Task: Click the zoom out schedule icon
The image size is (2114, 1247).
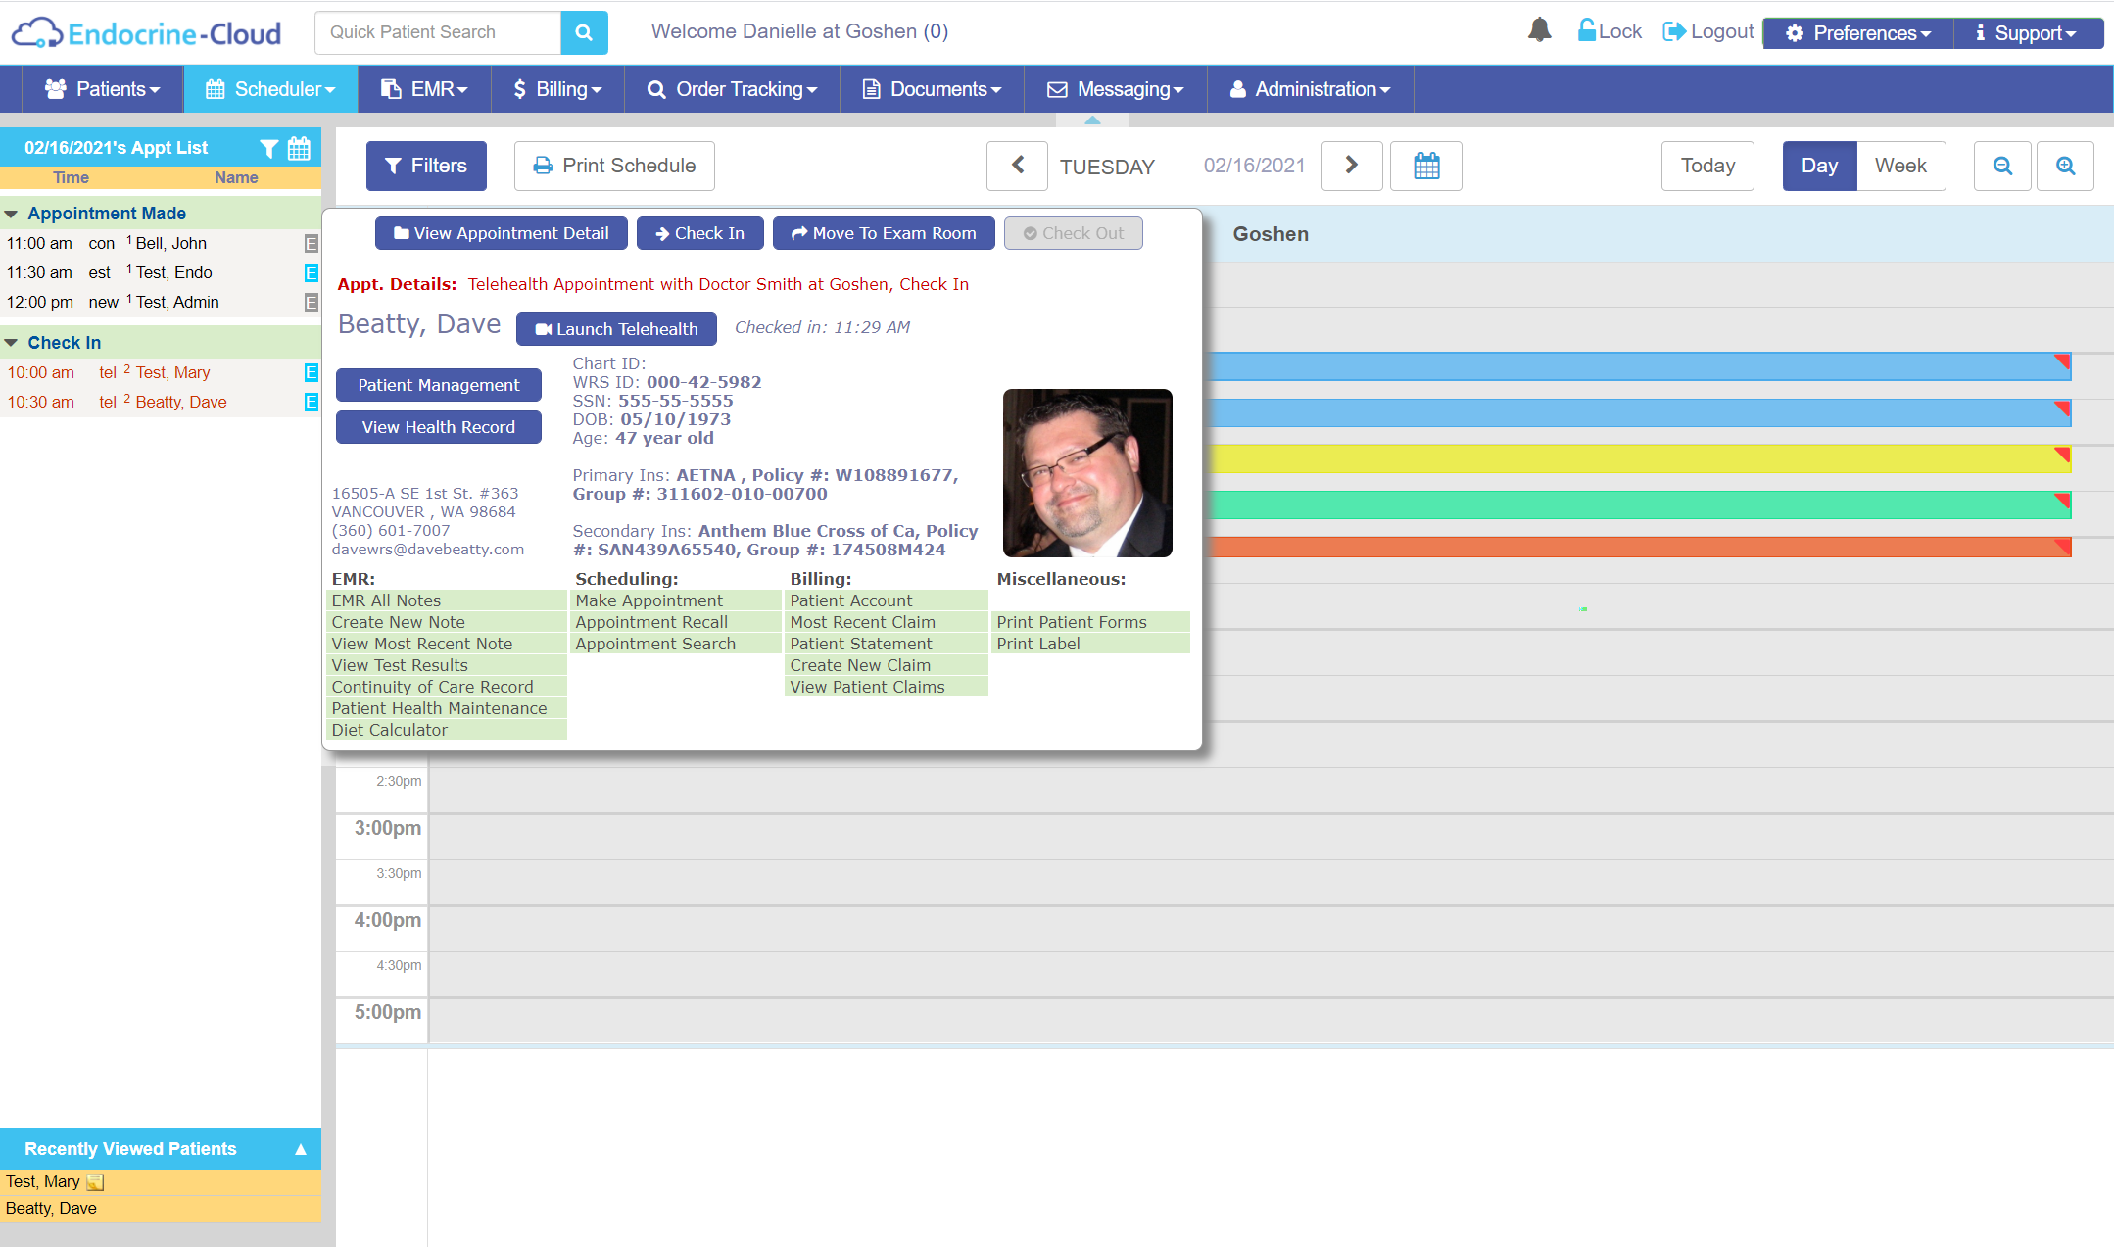Action: (2002, 166)
